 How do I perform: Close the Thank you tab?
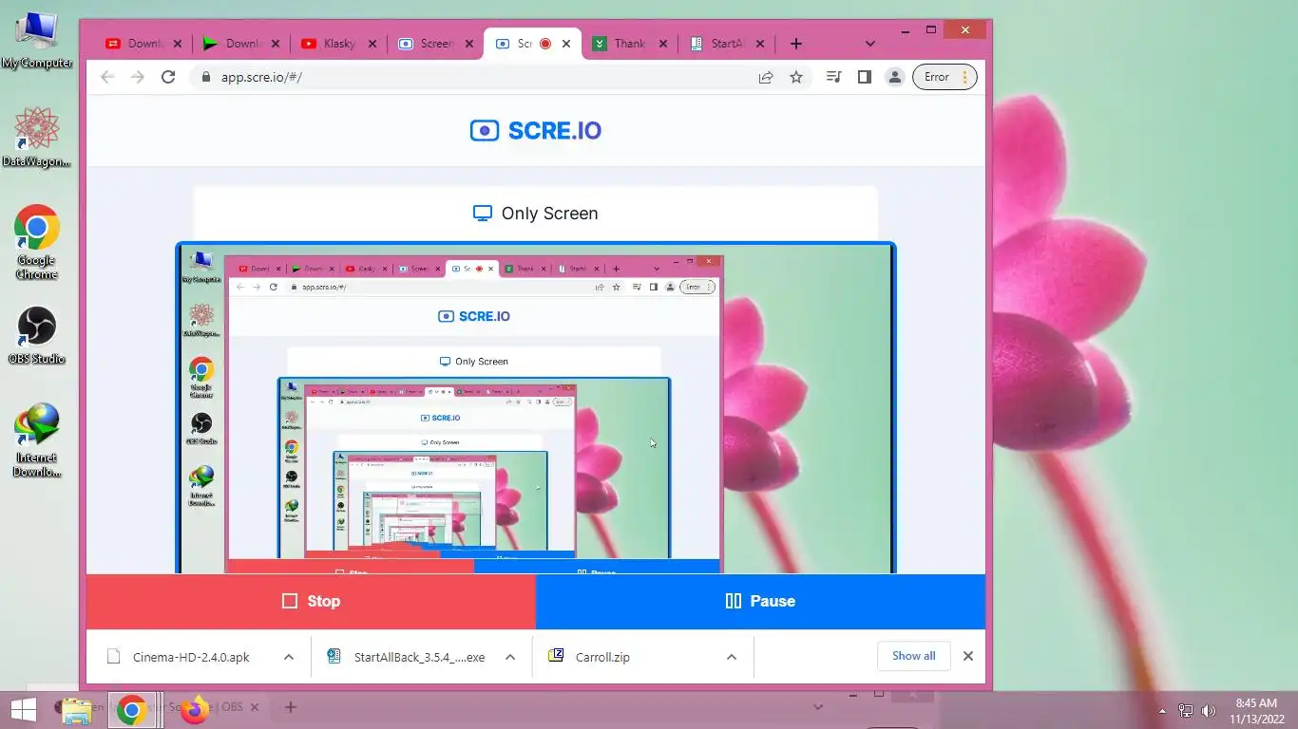coord(663,44)
